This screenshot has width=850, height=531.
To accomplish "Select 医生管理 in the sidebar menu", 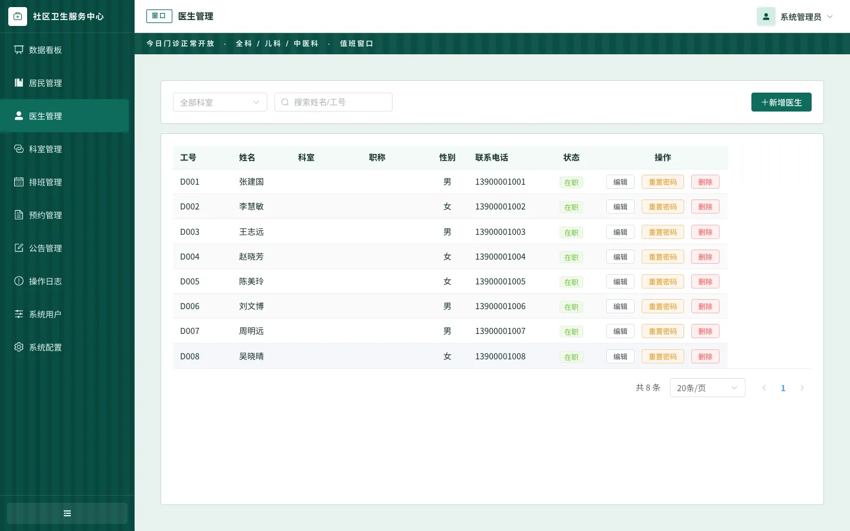I will point(64,116).
